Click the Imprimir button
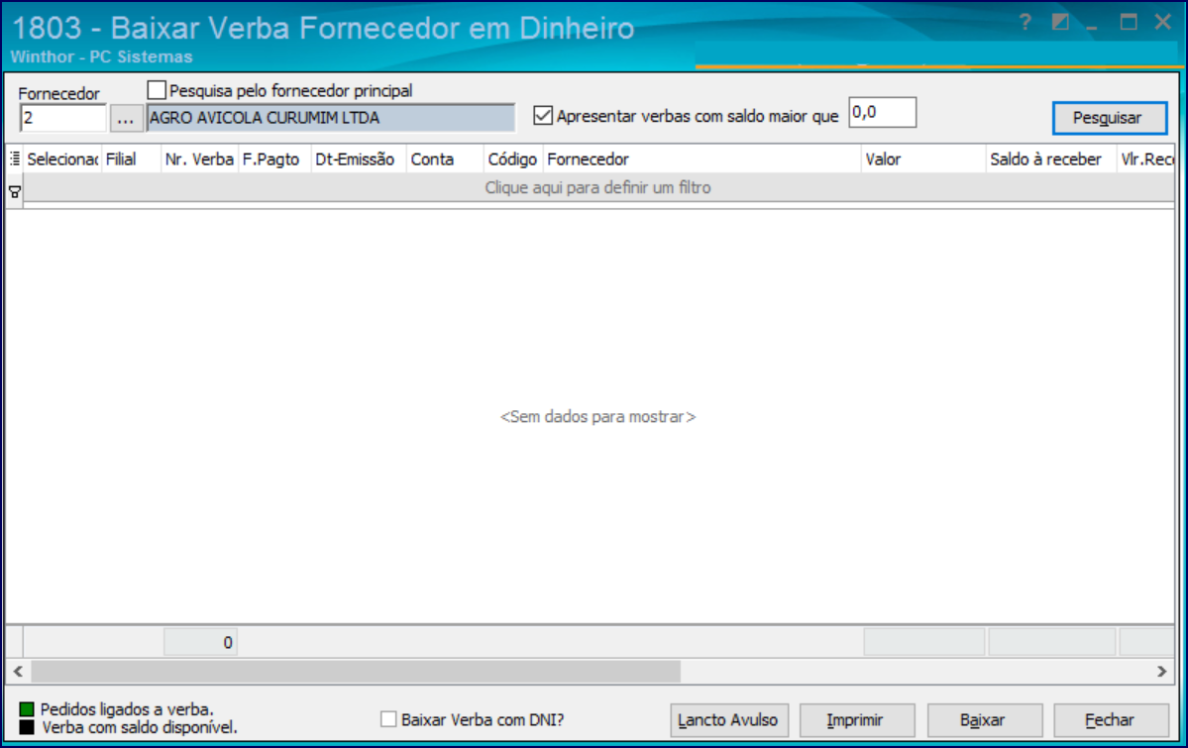This screenshot has height=748, width=1188. 857,720
